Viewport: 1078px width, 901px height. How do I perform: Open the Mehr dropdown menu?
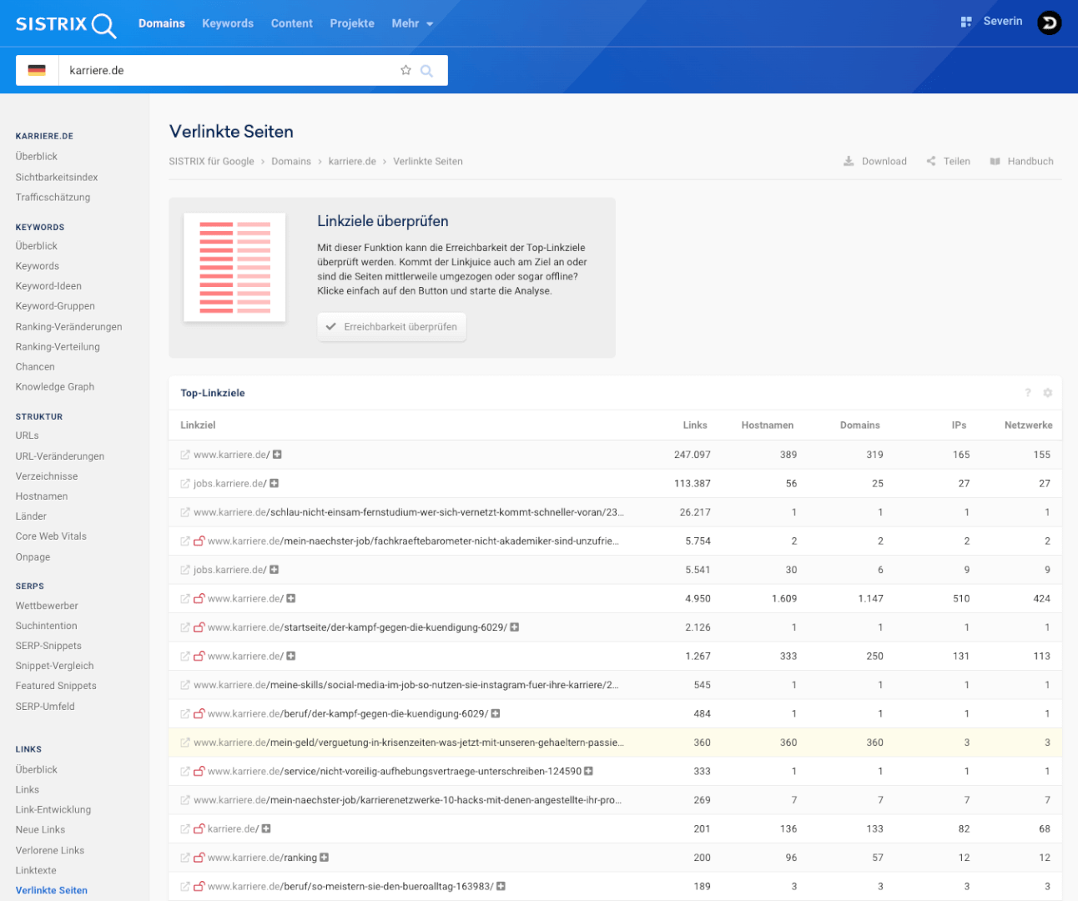[x=412, y=23]
